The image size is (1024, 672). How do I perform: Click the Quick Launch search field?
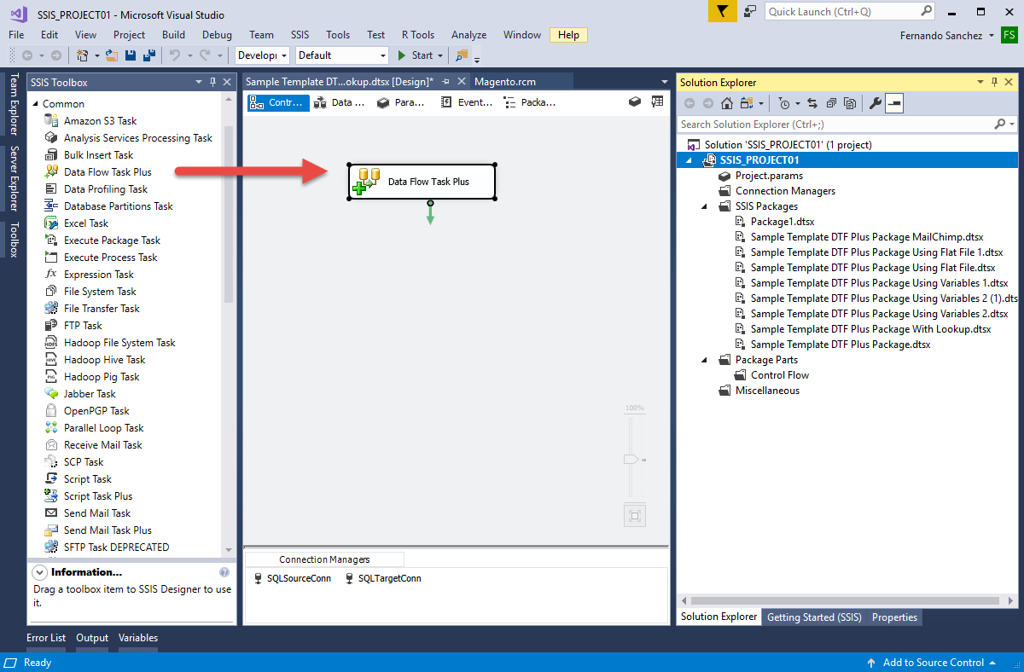point(842,11)
